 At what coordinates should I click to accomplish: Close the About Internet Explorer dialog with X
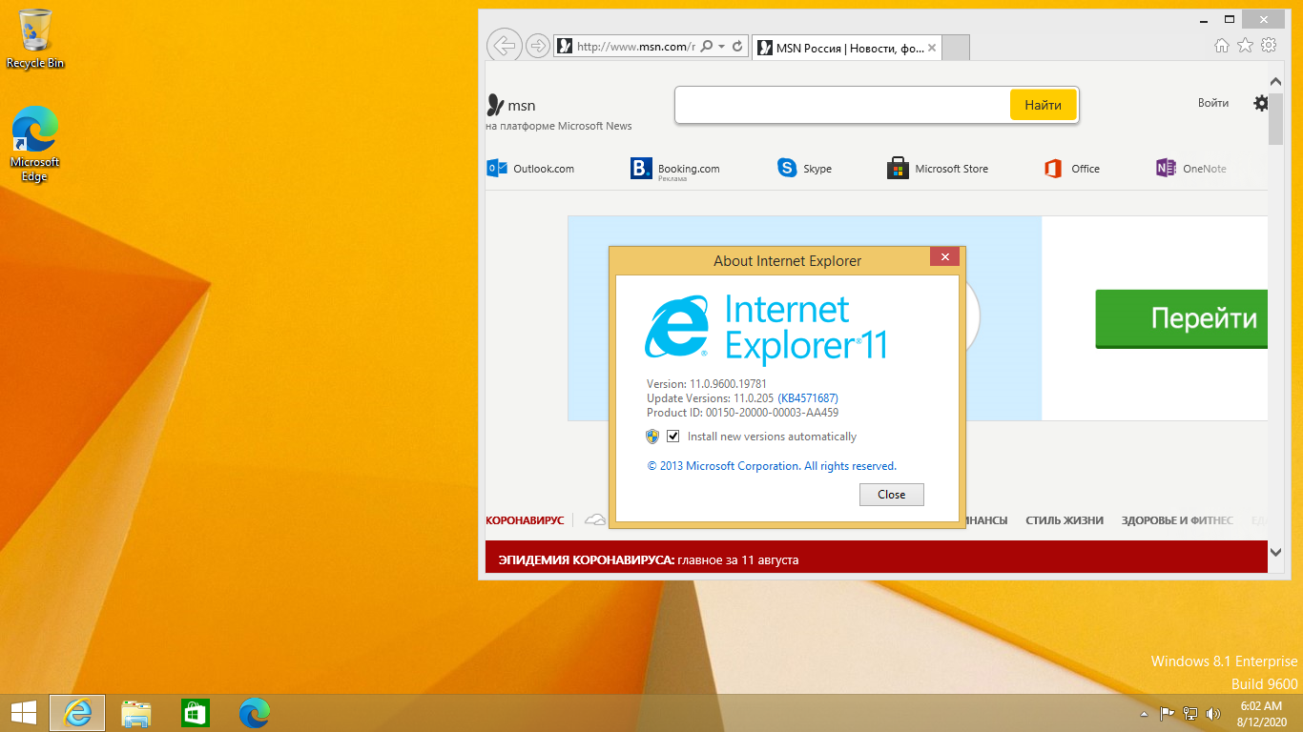tap(944, 257)
